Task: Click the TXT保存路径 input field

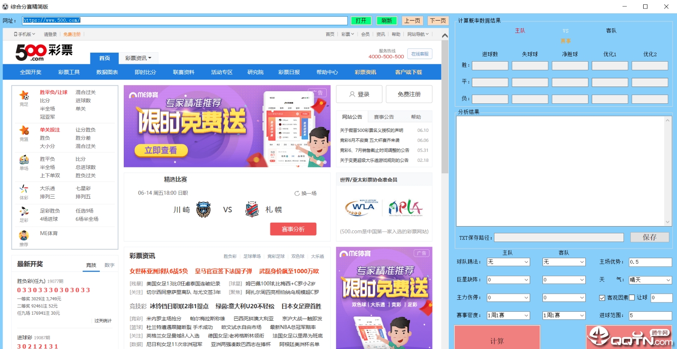Action: point(559,238)
